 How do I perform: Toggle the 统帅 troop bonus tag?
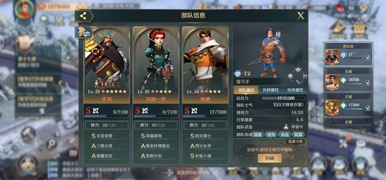pos(271,135)
